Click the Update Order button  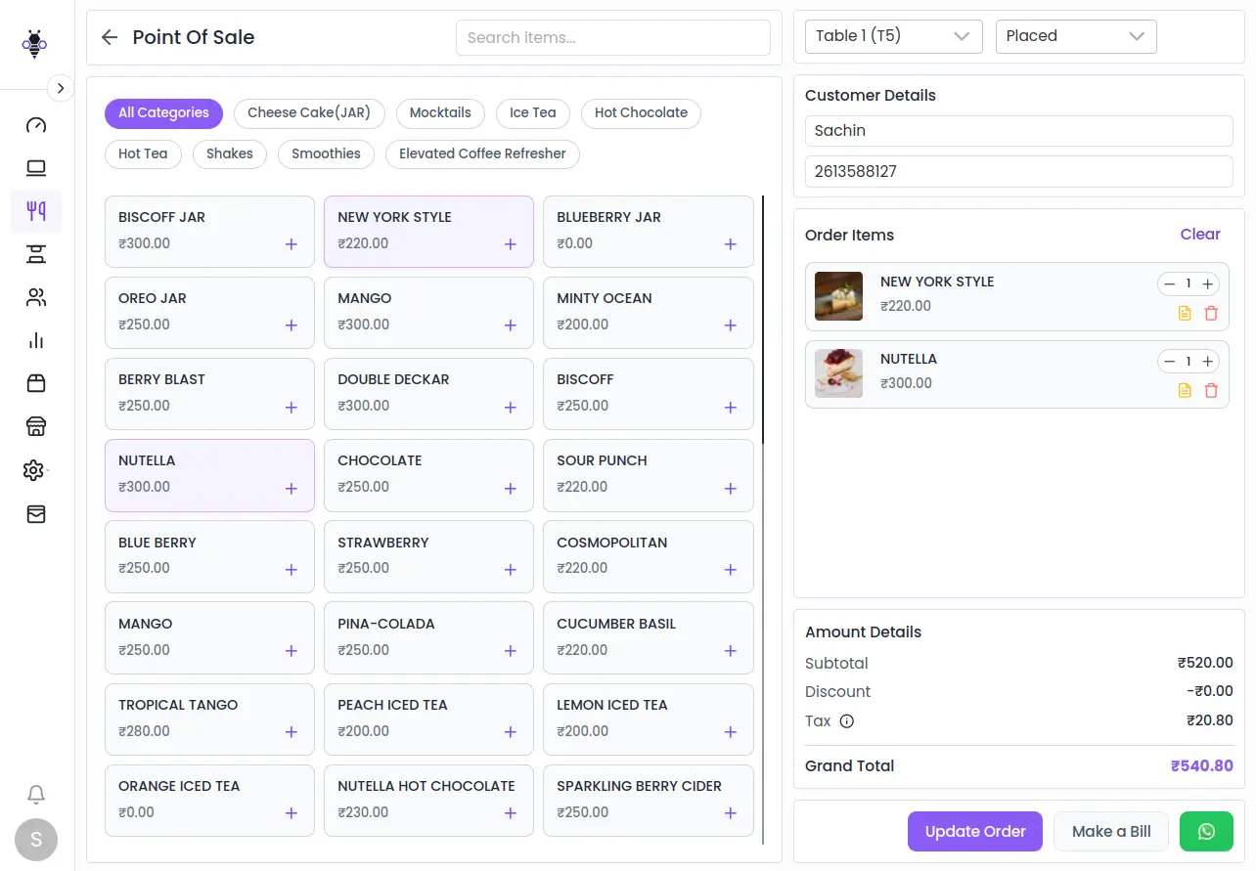pyautogui.click(x=974, y=832)
